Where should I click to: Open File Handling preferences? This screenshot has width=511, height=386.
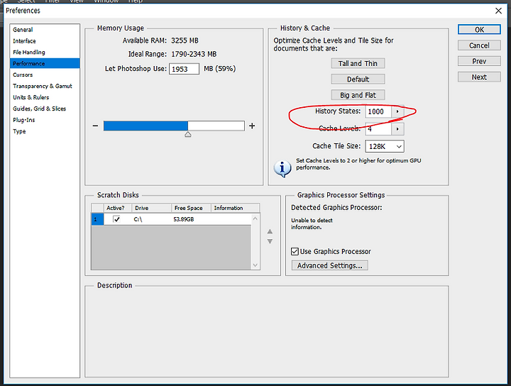[x=45, y=52]
